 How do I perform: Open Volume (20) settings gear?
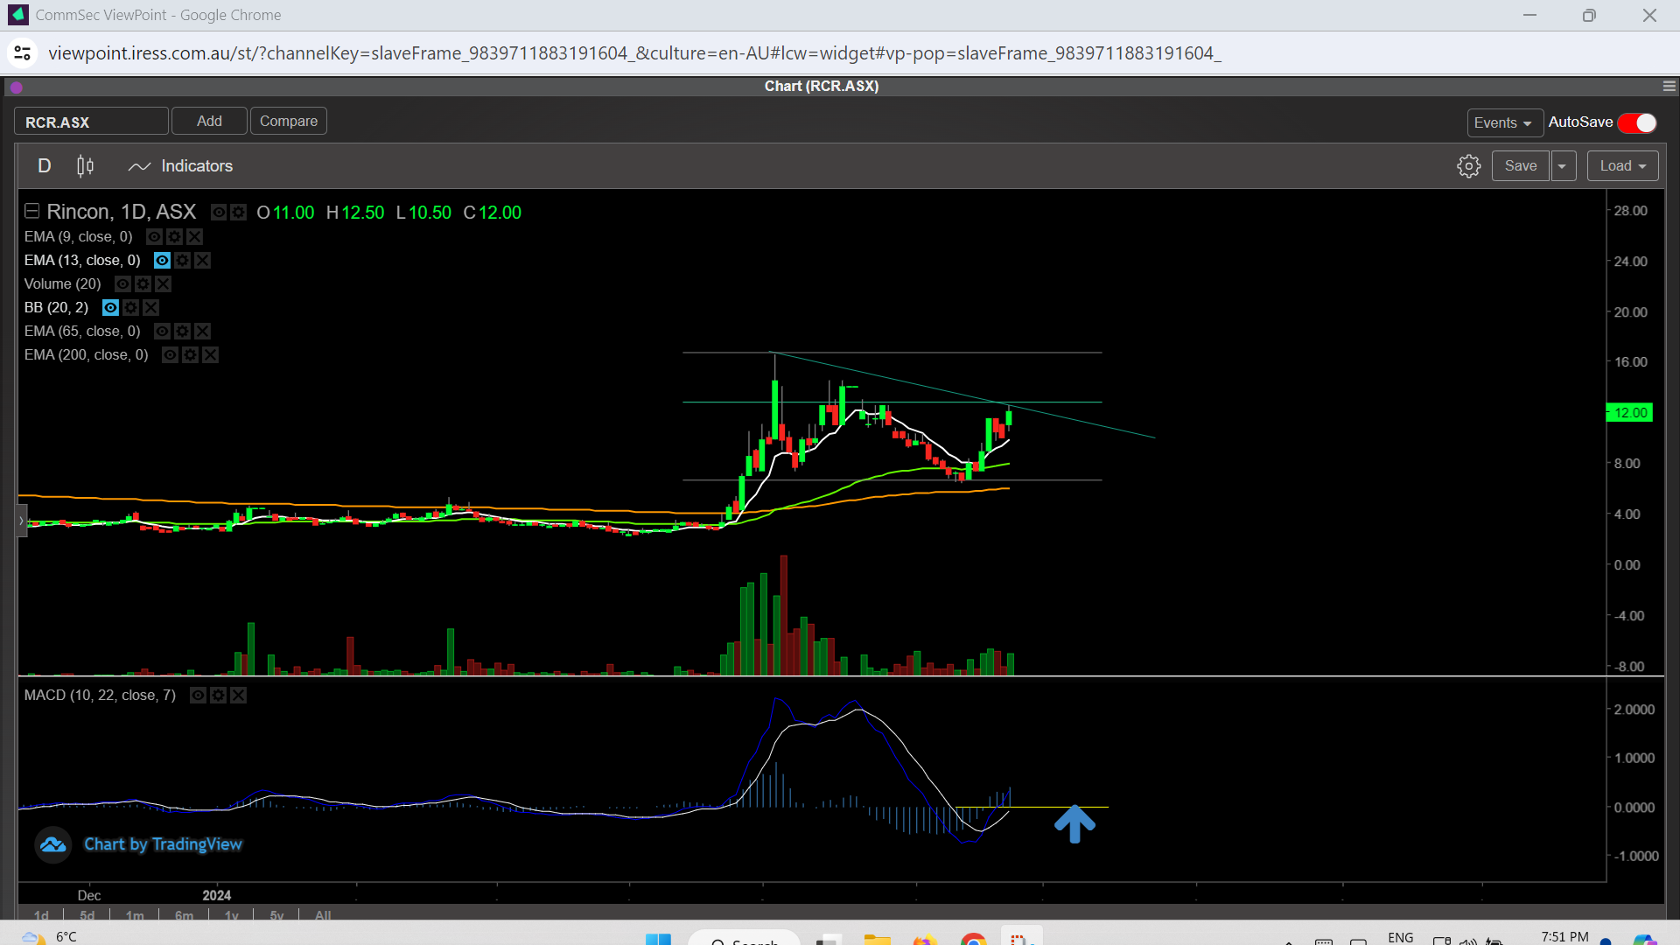[143, 284]
